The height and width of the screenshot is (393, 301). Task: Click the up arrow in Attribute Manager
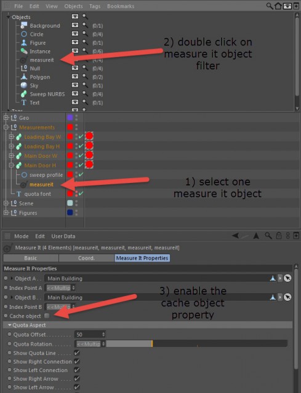(256, 236)
